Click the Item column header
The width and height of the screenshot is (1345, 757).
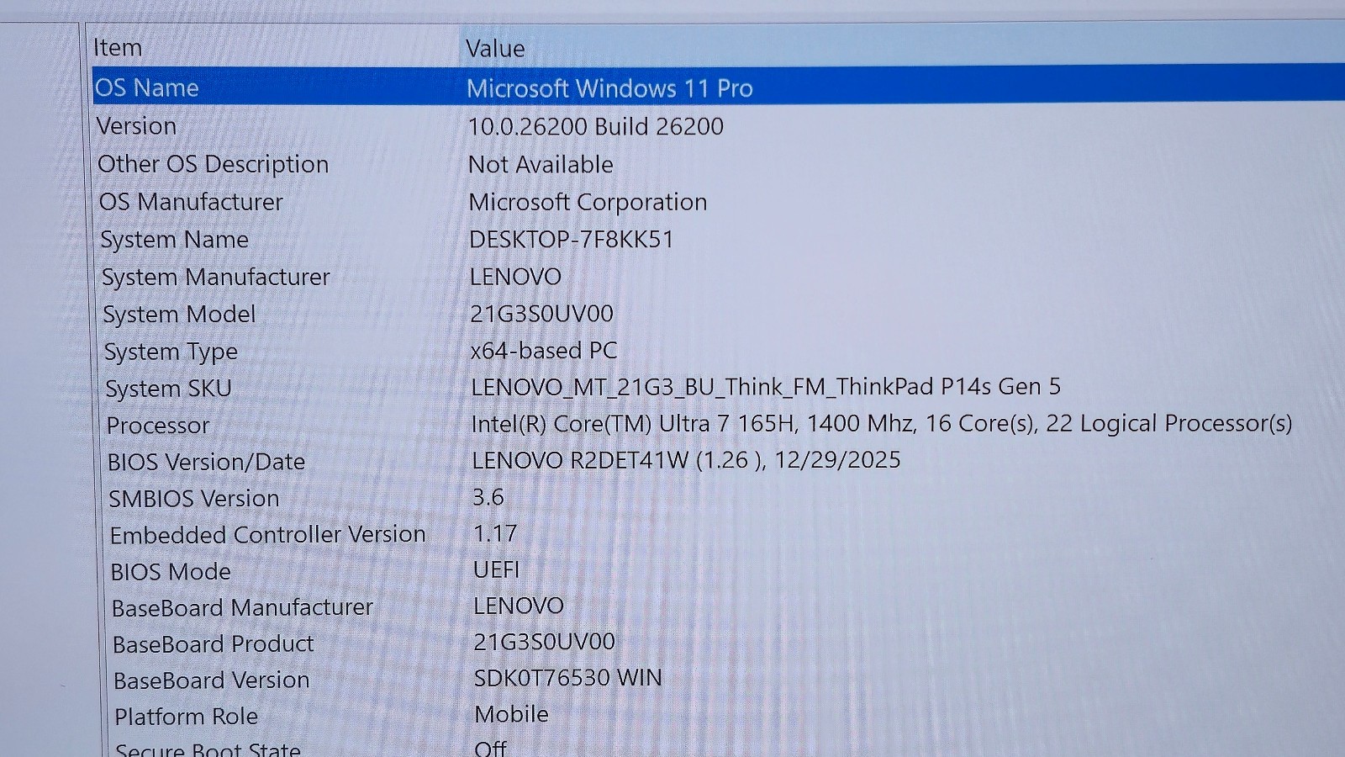tap(118, 48)
